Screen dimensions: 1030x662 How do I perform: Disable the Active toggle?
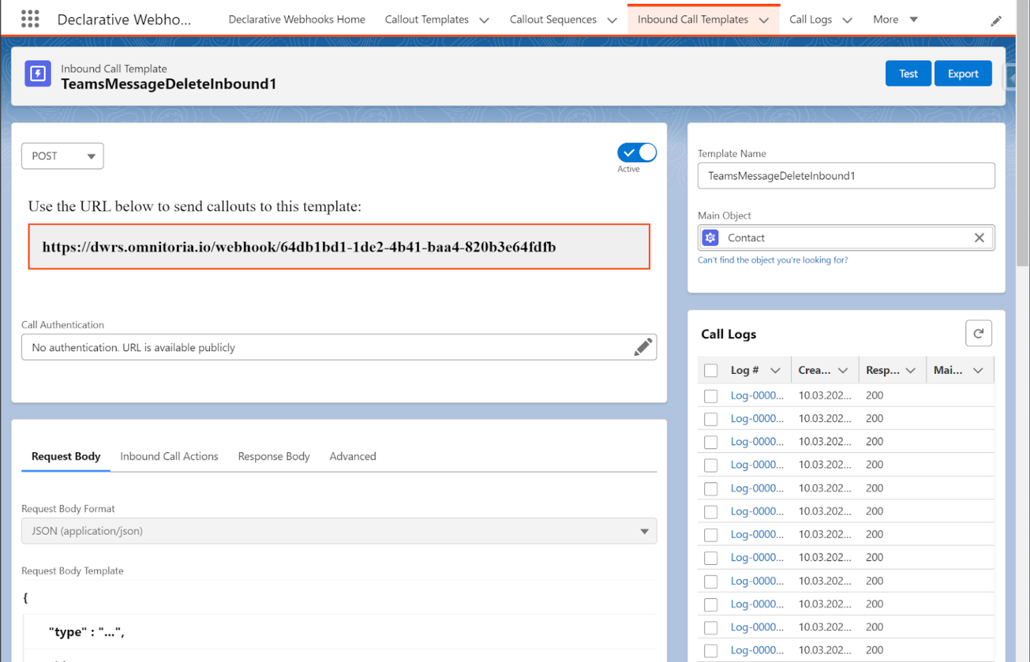click(x=636, y=152)
